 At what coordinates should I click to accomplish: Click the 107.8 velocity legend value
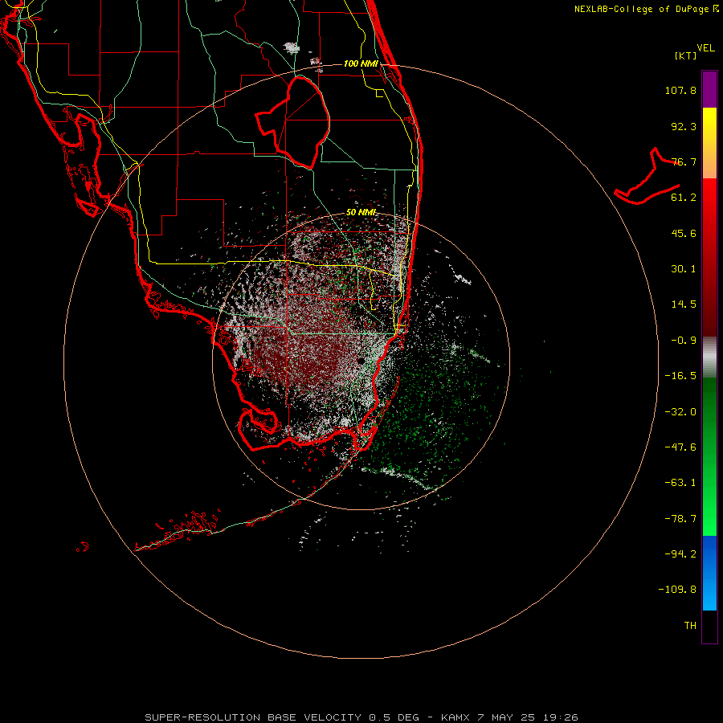tap(680, 90)
